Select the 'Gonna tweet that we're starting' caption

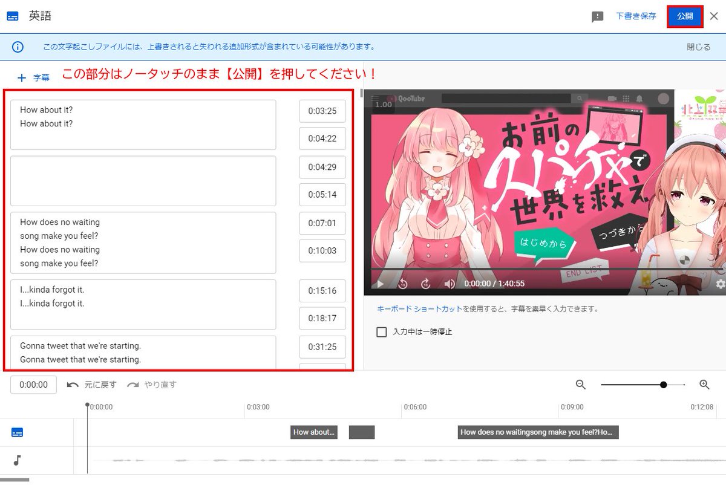[x=143, y=352]
